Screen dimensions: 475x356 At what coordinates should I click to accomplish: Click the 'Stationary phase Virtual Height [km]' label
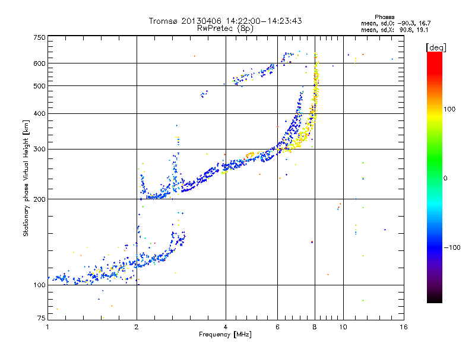pyautogui.click(x=26, y=178)
